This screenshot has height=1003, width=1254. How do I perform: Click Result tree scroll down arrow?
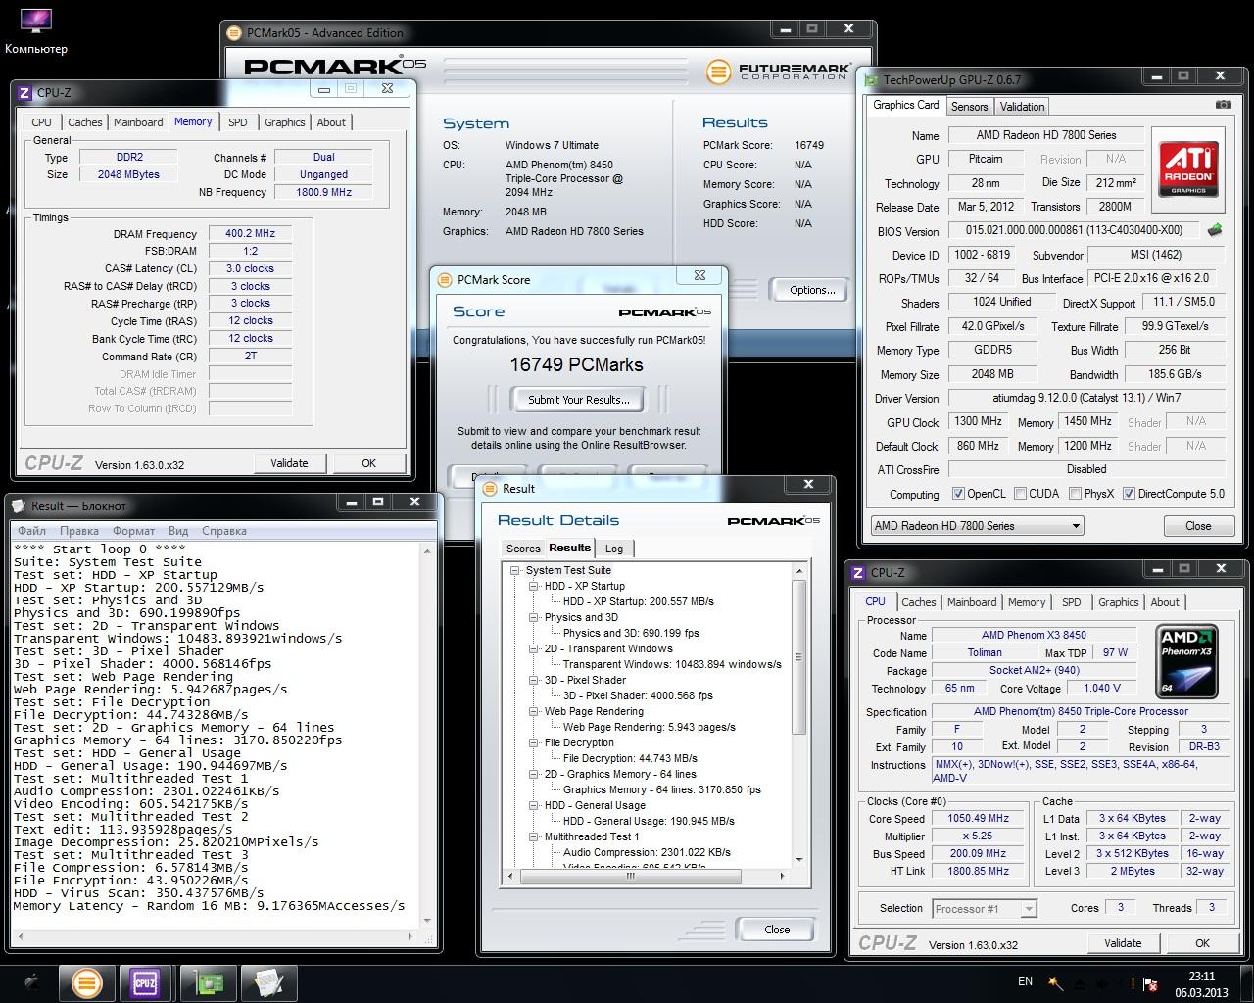pos(798,859)
